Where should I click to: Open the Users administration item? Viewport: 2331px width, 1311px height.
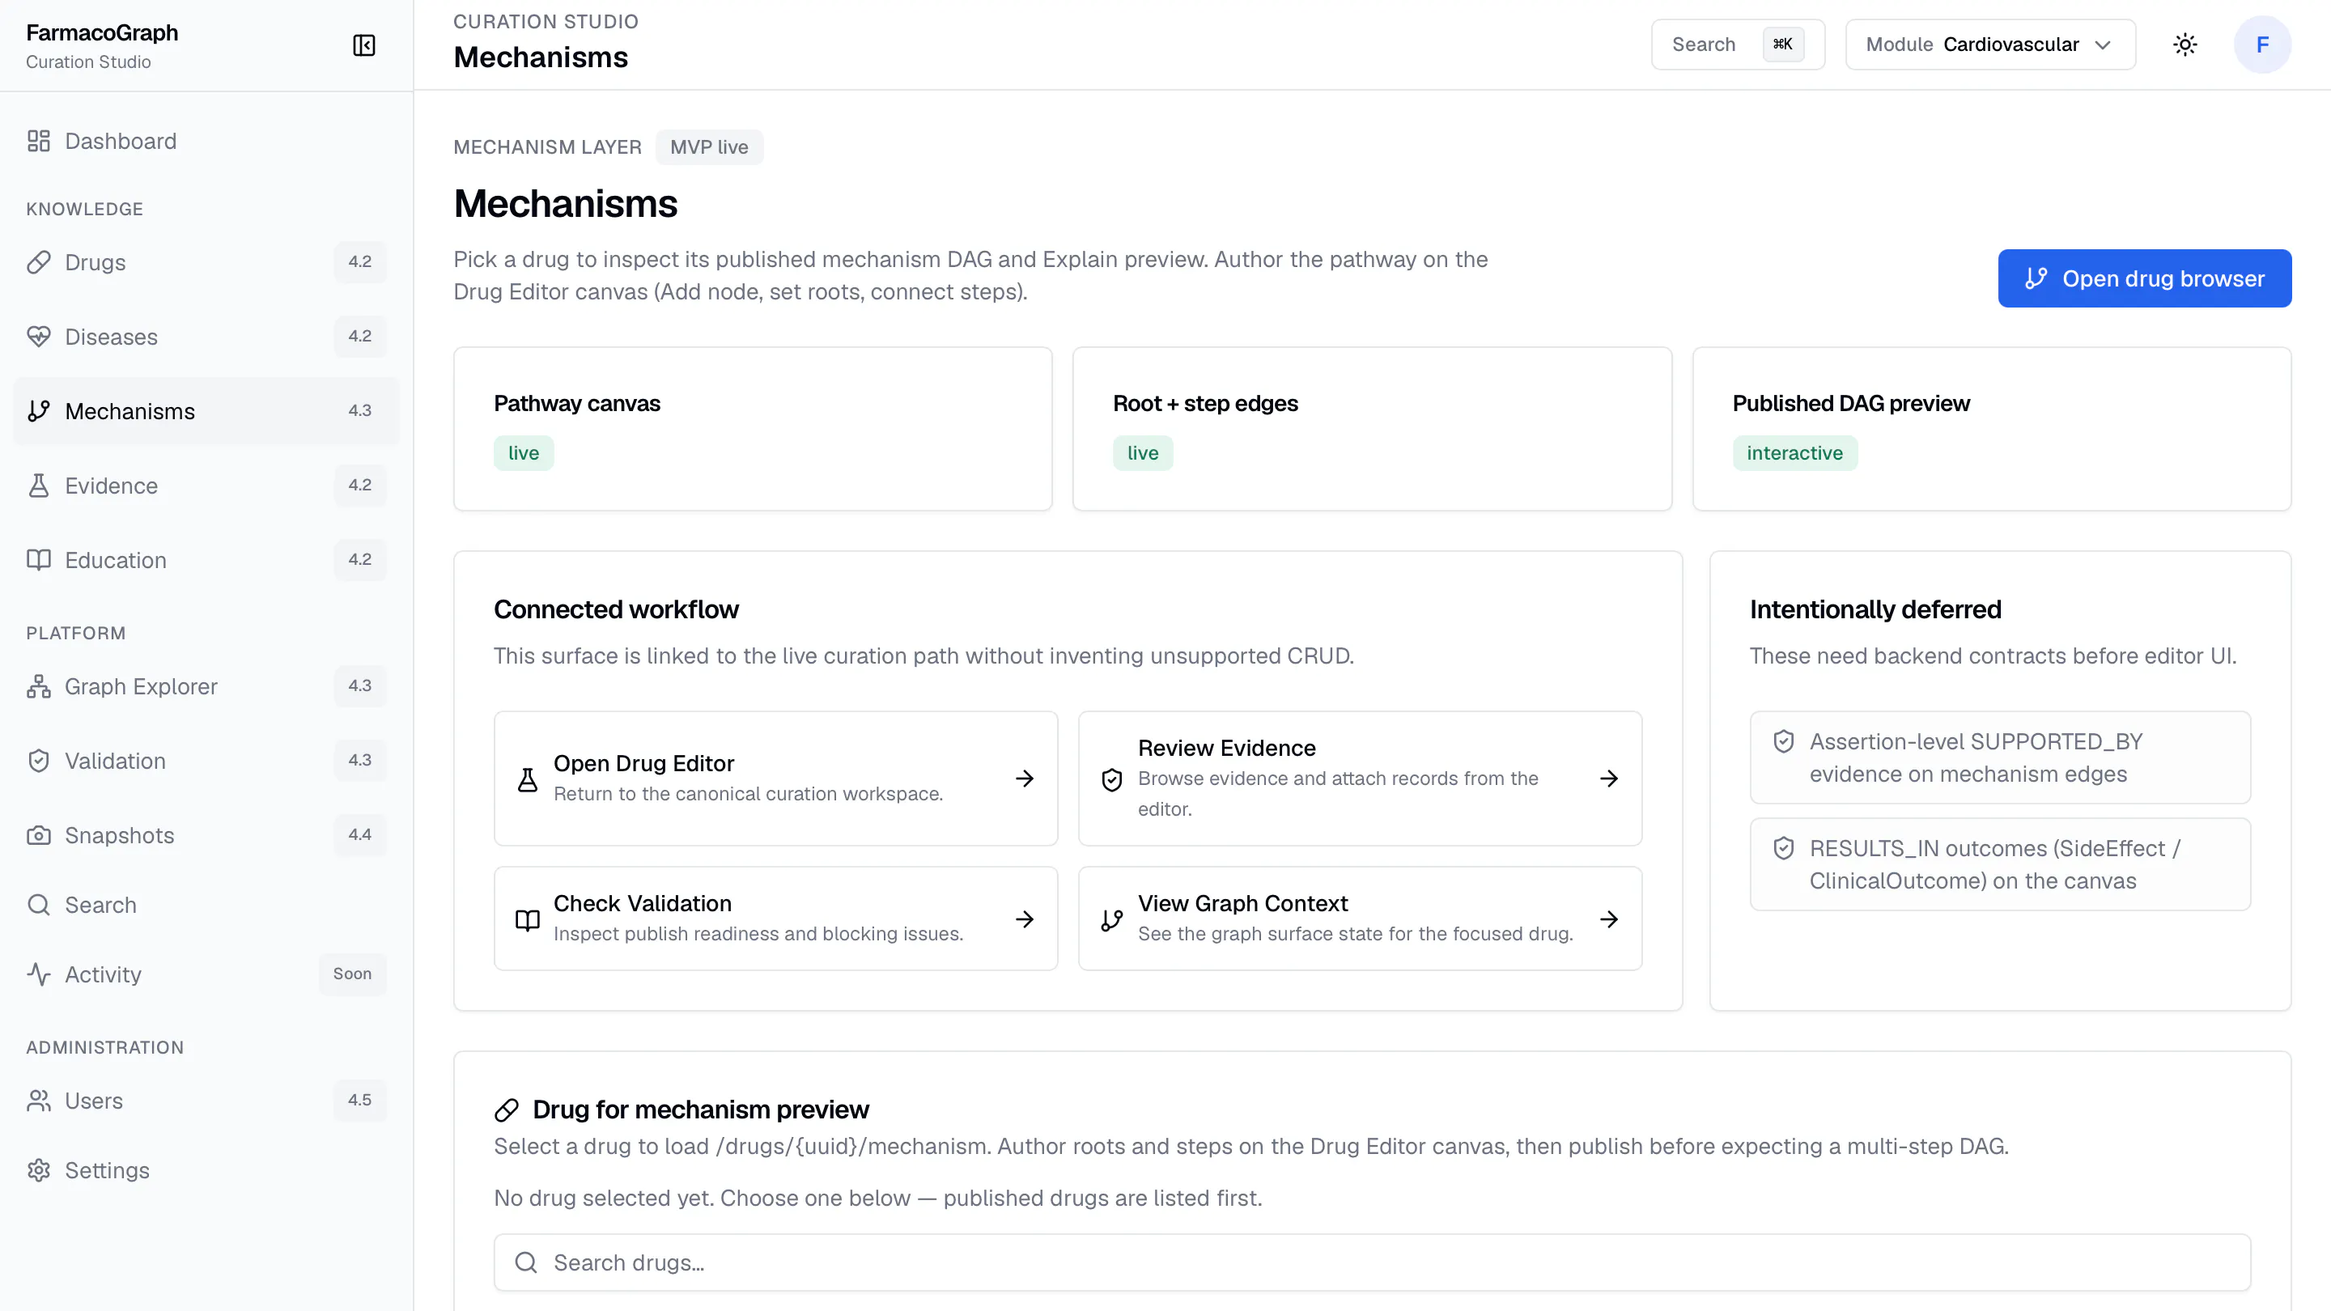click(x=206, y=1101)
